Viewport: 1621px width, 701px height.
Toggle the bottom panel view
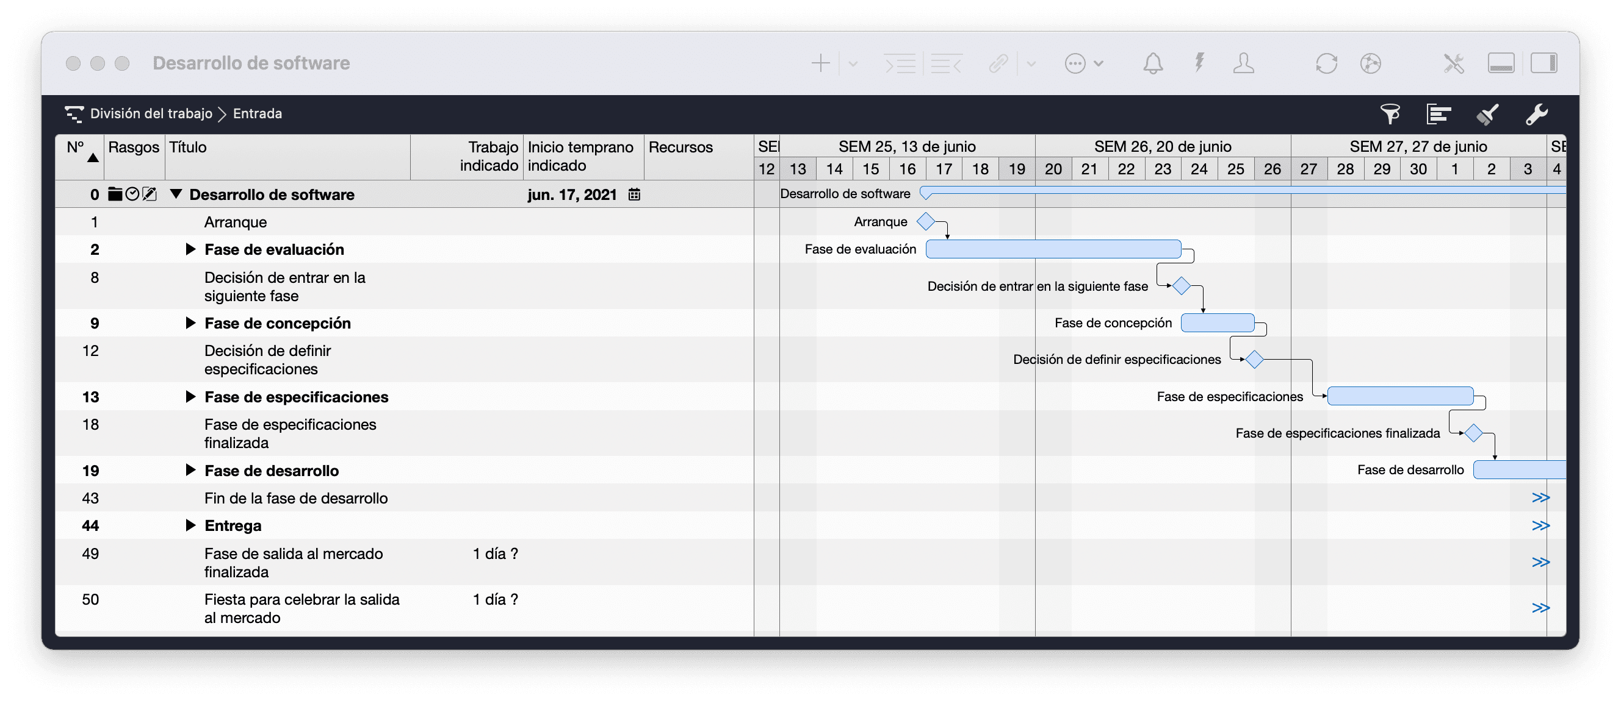pyautogui.click(x=1501, y=63)
